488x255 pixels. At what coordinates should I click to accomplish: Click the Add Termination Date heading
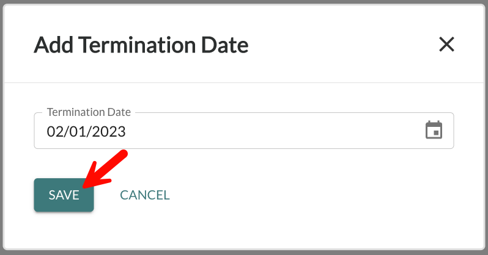click(141, 45)
